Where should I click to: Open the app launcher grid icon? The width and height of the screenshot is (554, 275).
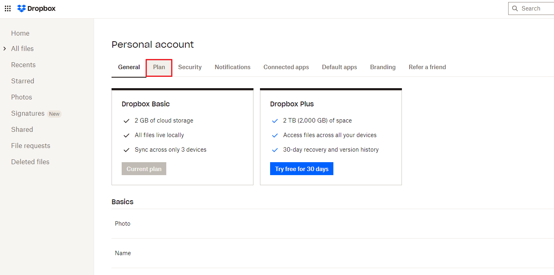tap(8, 8)
